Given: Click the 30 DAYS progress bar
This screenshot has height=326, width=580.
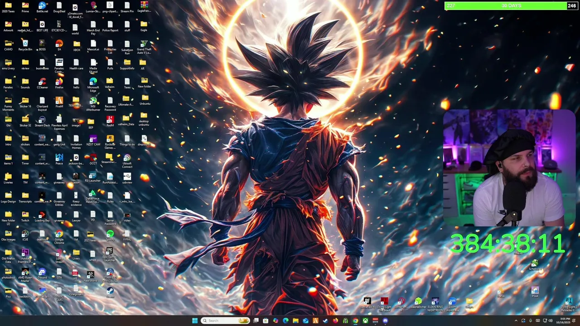Looking at the screenshot, I should pos(512,5).
